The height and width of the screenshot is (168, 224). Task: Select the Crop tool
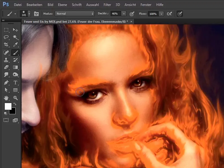[x=6, y=45]
